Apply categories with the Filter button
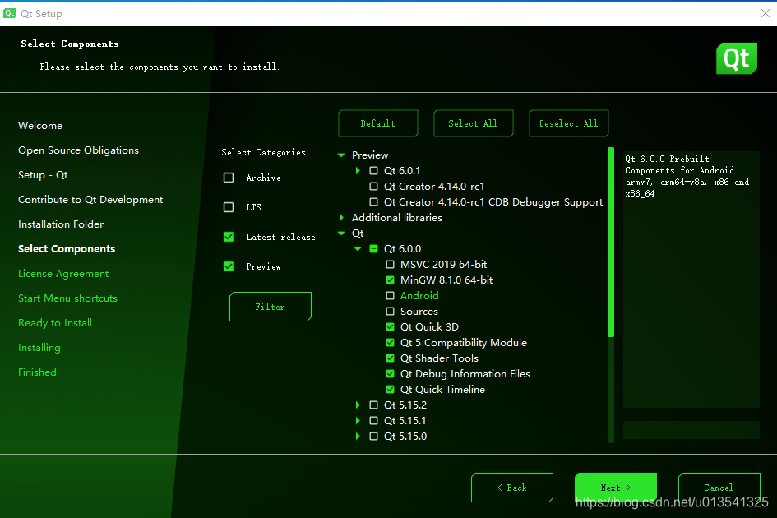The image size is (777, 518). 271,307
